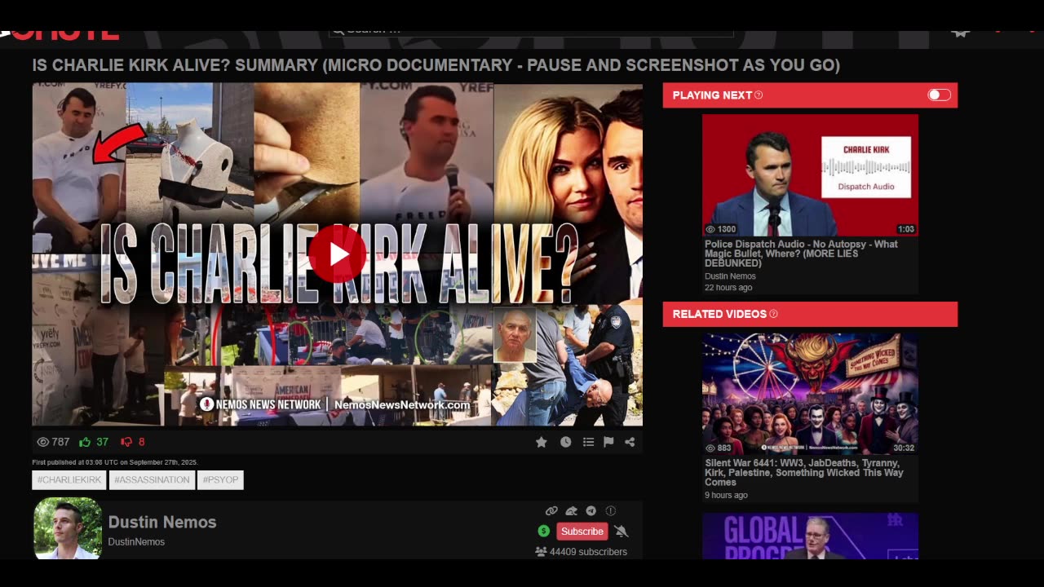Like the video with thumbs up
The width and height of the screenshot is (1044, 587).
[85, 442]
